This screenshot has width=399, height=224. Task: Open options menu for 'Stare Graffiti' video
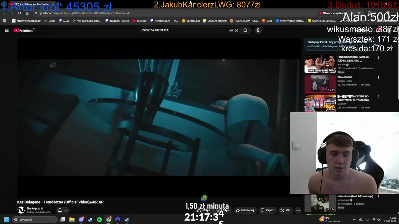(x=378, y=77)
